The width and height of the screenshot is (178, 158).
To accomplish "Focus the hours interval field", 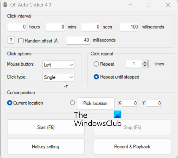I will [17, 27].
